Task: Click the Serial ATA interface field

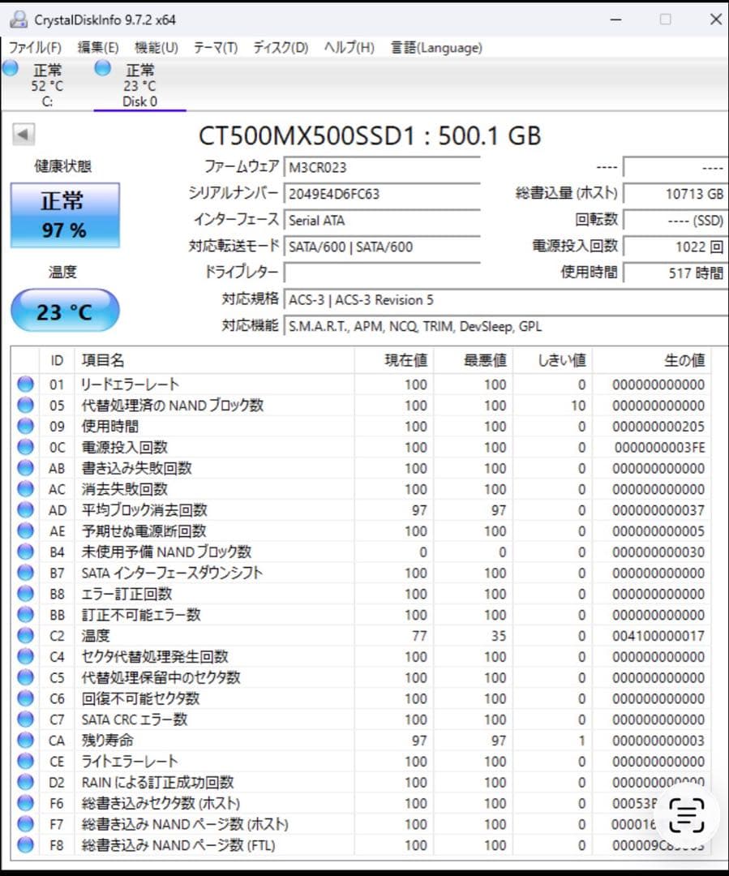Action: [x=382, y=220]
